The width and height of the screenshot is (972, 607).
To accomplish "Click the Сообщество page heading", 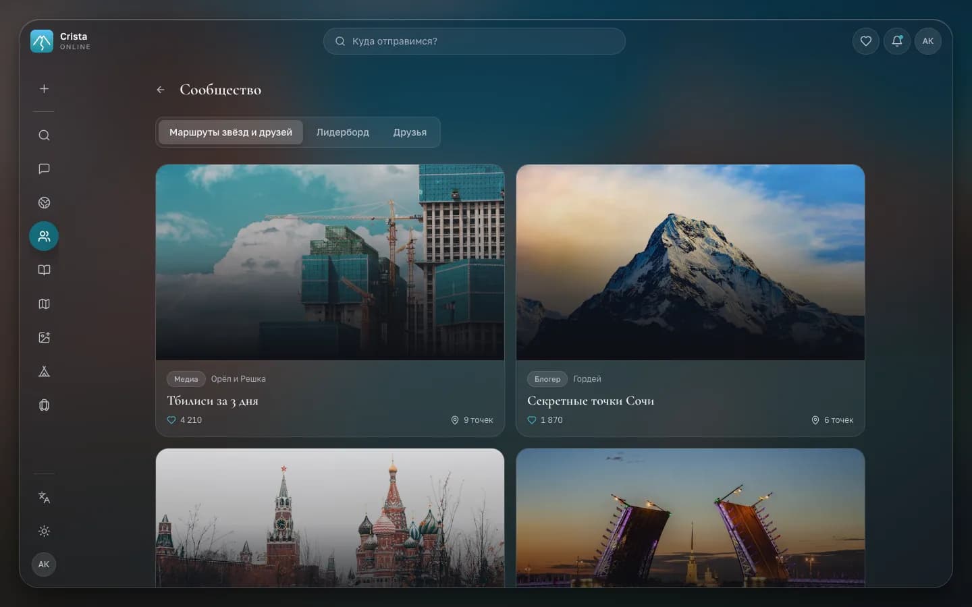I will (x=221, y=90).
